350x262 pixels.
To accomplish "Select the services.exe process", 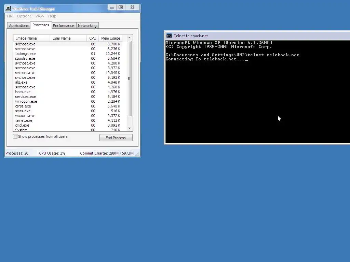I will tap(68, 97).
